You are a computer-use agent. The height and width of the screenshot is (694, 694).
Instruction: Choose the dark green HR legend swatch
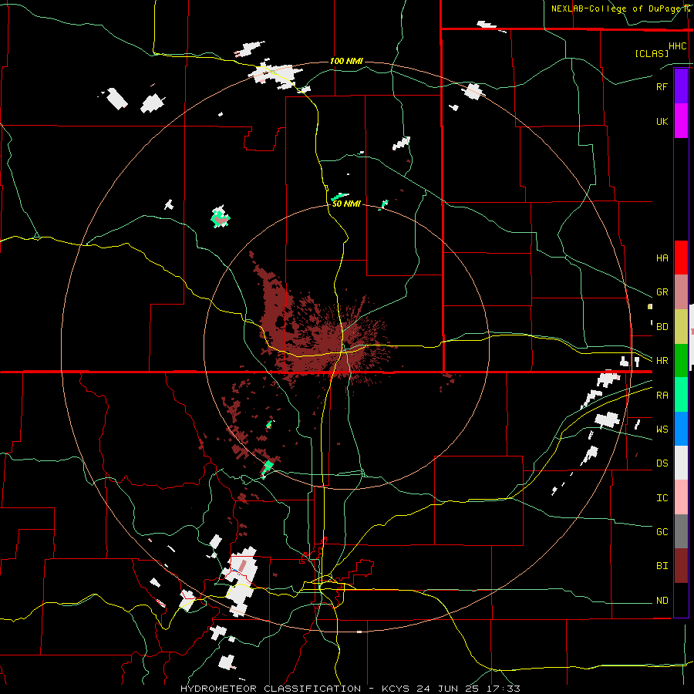coord(681,361)
